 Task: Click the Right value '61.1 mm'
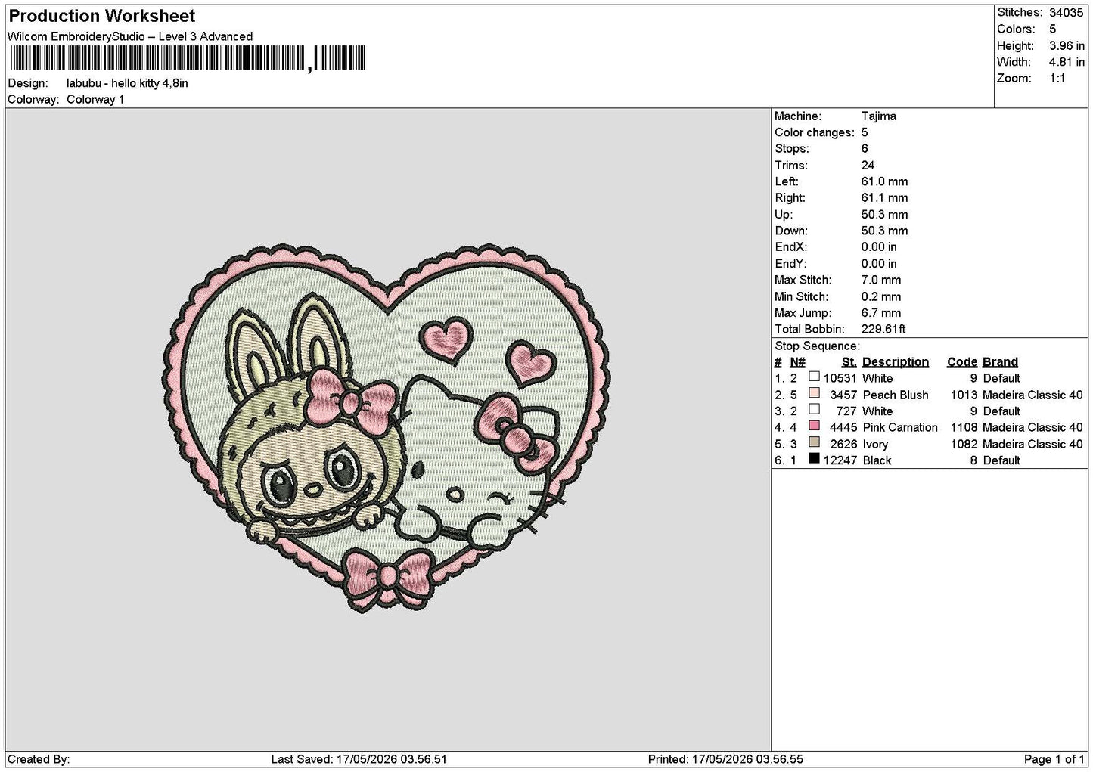[x=884, y=198]
